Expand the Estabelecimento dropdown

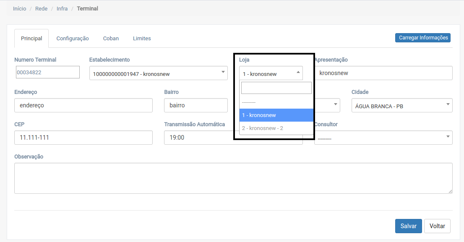(158, 74)
